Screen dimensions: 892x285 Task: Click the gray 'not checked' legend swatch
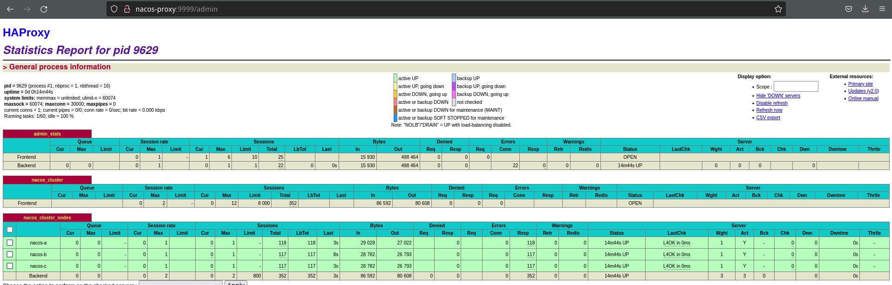[454, 102]
